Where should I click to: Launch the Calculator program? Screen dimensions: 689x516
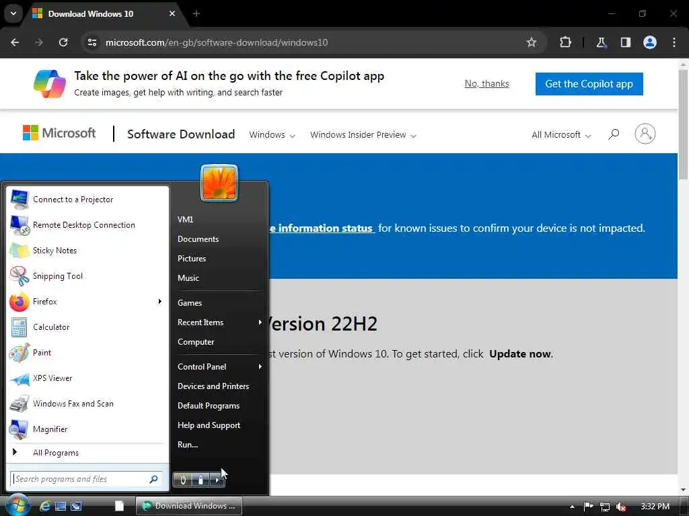(x=87, y=327)
